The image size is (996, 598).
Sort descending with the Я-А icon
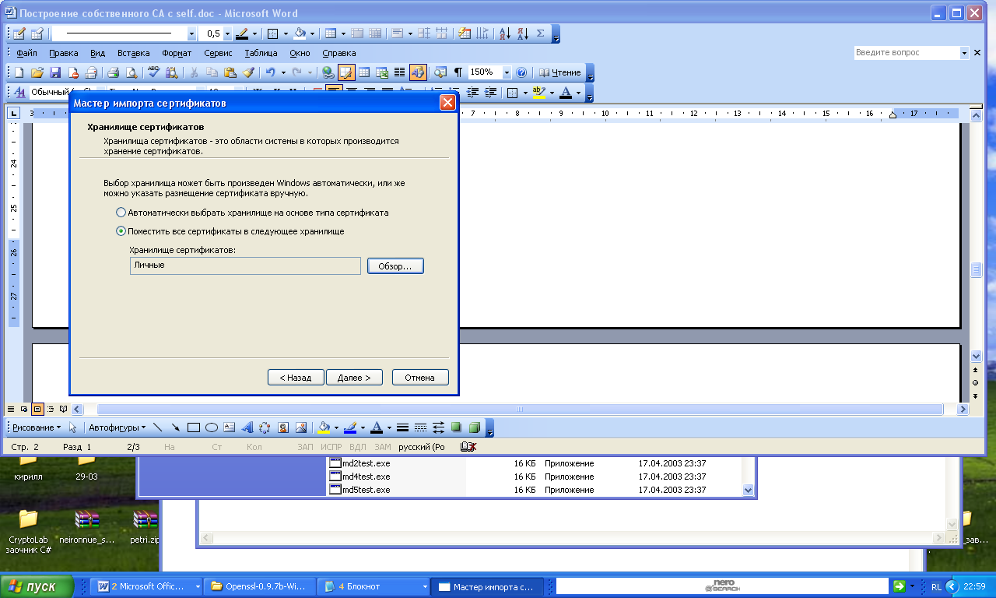point(522,33)
